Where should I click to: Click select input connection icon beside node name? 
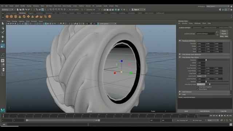click(217, 32)
